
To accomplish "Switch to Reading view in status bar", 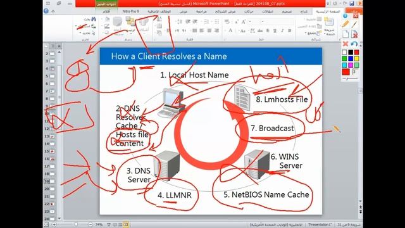I will [115, 225].
